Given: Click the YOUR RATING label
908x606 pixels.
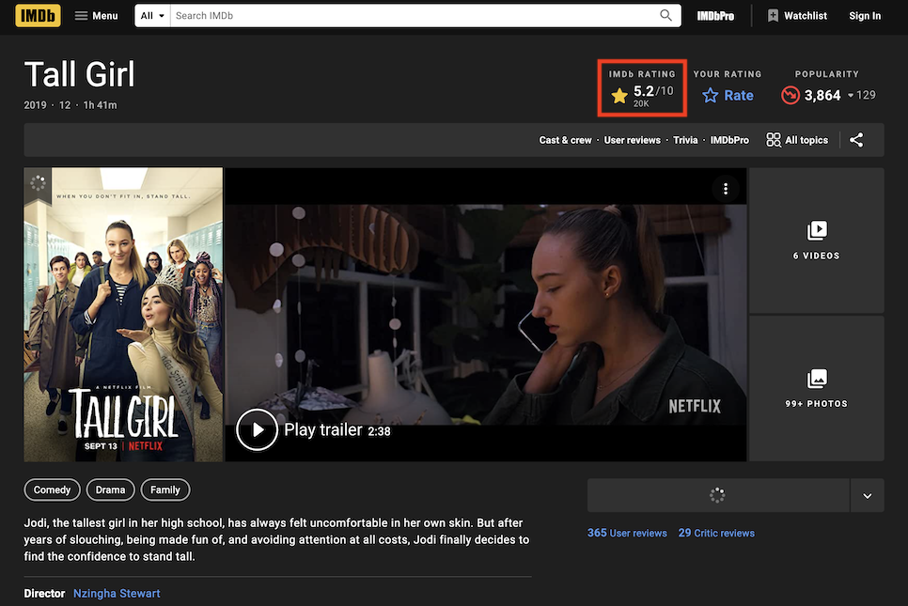Looking at the screenshot, I should [x=728, y=74].
